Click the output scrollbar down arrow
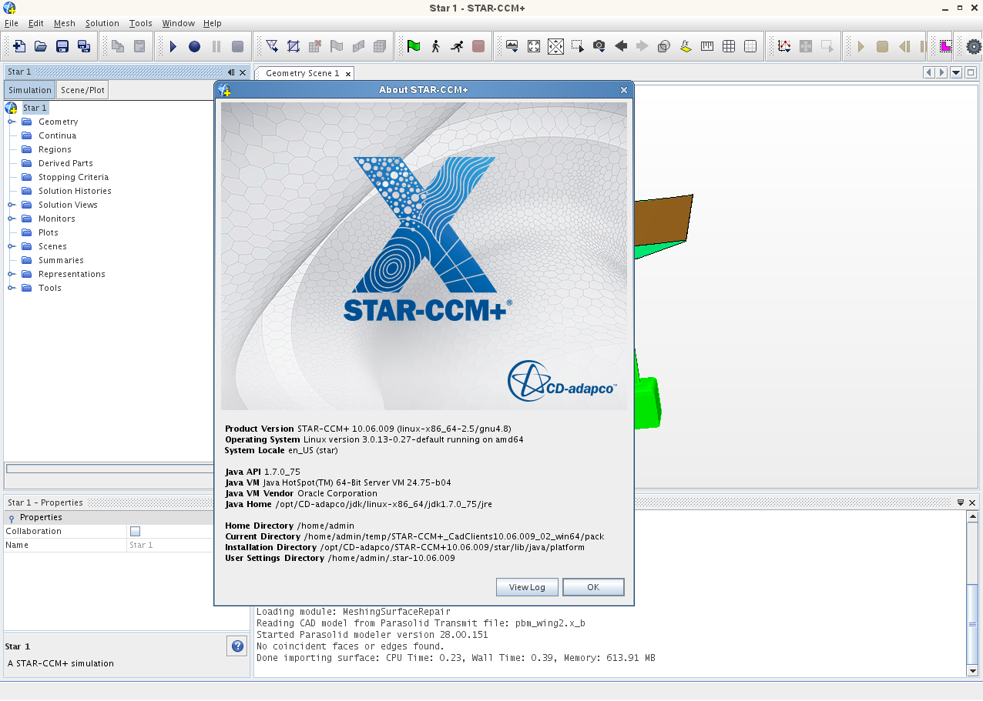 (x=972, y=670)
